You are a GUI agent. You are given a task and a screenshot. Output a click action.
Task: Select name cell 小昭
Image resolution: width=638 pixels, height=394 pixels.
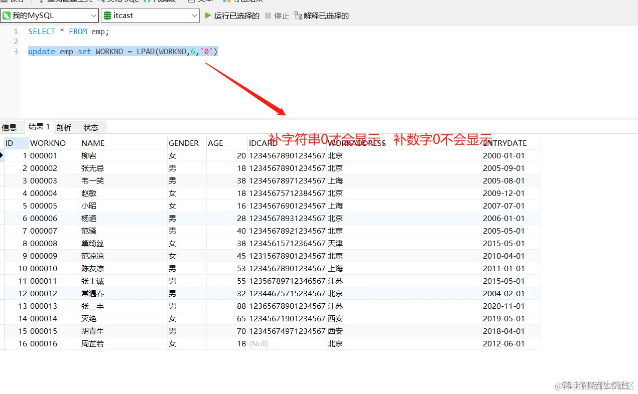(x=123, y=206)
